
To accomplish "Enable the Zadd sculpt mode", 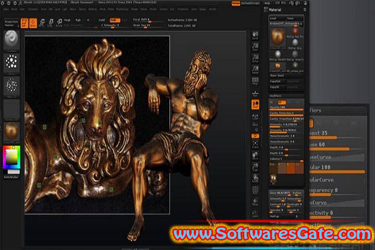I will coord(102,20).
